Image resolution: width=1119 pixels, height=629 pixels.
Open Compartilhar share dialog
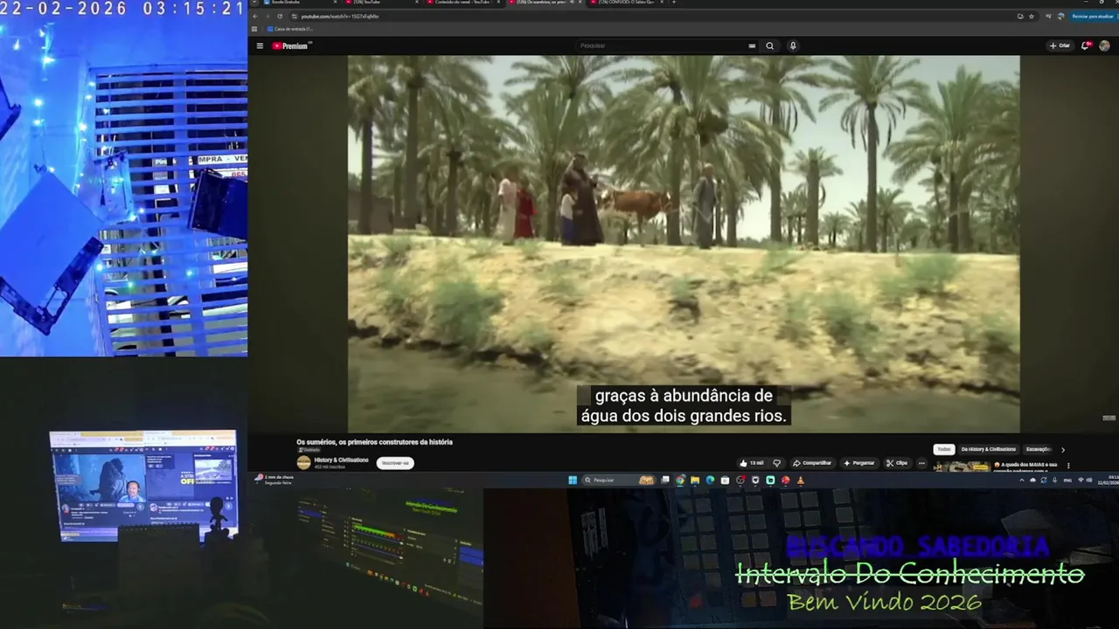812,463
